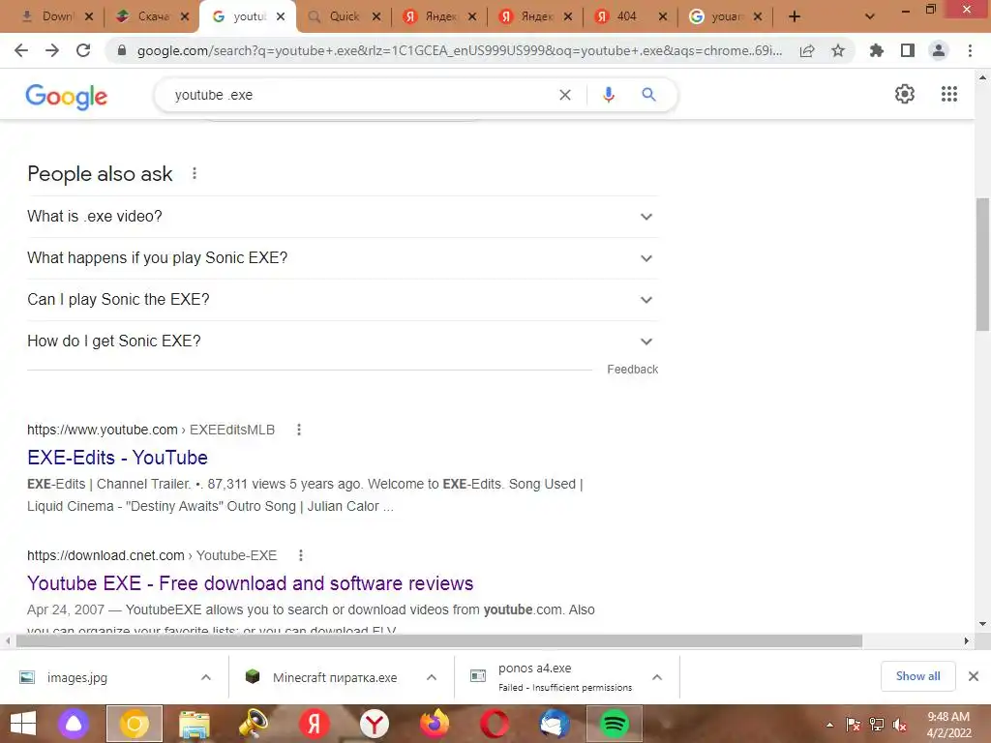Viewport: 991px width, 743px height.
Task: Open options for download.cnet.com result
Action: pos(301,555)
